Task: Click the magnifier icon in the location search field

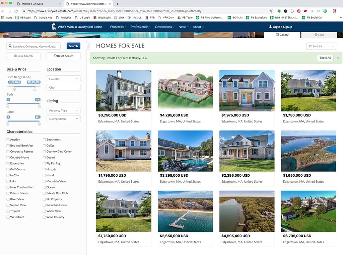Action: 10,46
